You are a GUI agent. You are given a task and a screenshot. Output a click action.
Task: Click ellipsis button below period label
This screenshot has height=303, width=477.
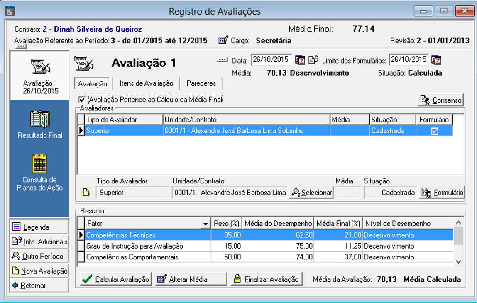point(21,46)
